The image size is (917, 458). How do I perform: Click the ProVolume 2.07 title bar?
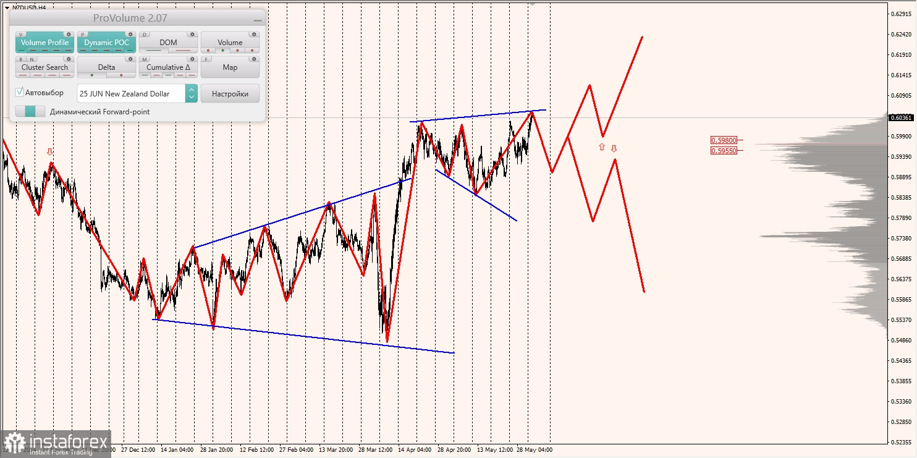pyautogui.click(x=137, y=18)
